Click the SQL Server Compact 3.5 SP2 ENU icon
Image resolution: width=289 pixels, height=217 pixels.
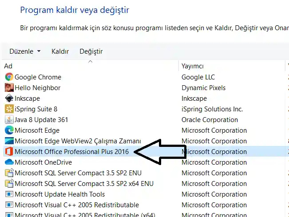(x=9, y=173)
